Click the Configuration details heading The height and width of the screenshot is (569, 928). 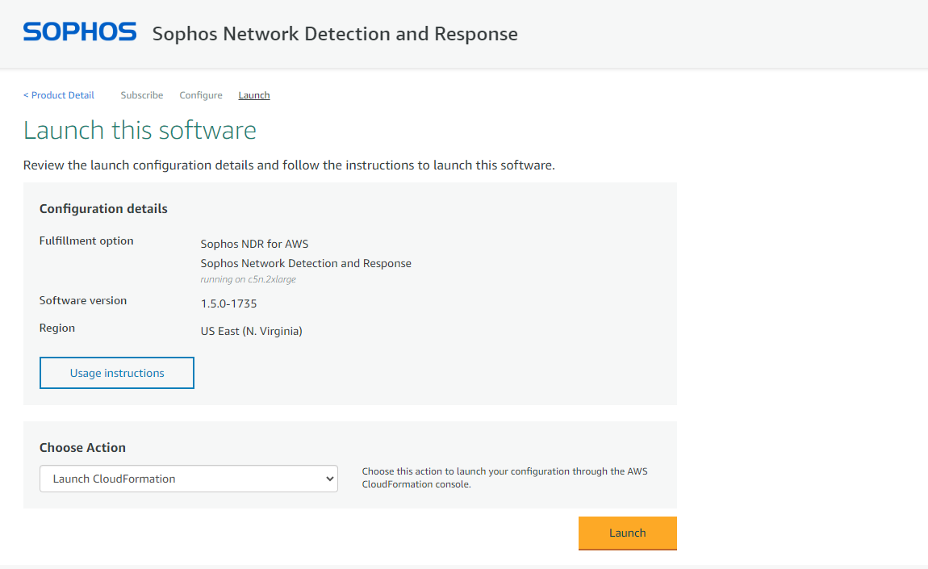(103, 209)
